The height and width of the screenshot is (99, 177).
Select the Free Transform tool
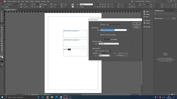[2, 39]
